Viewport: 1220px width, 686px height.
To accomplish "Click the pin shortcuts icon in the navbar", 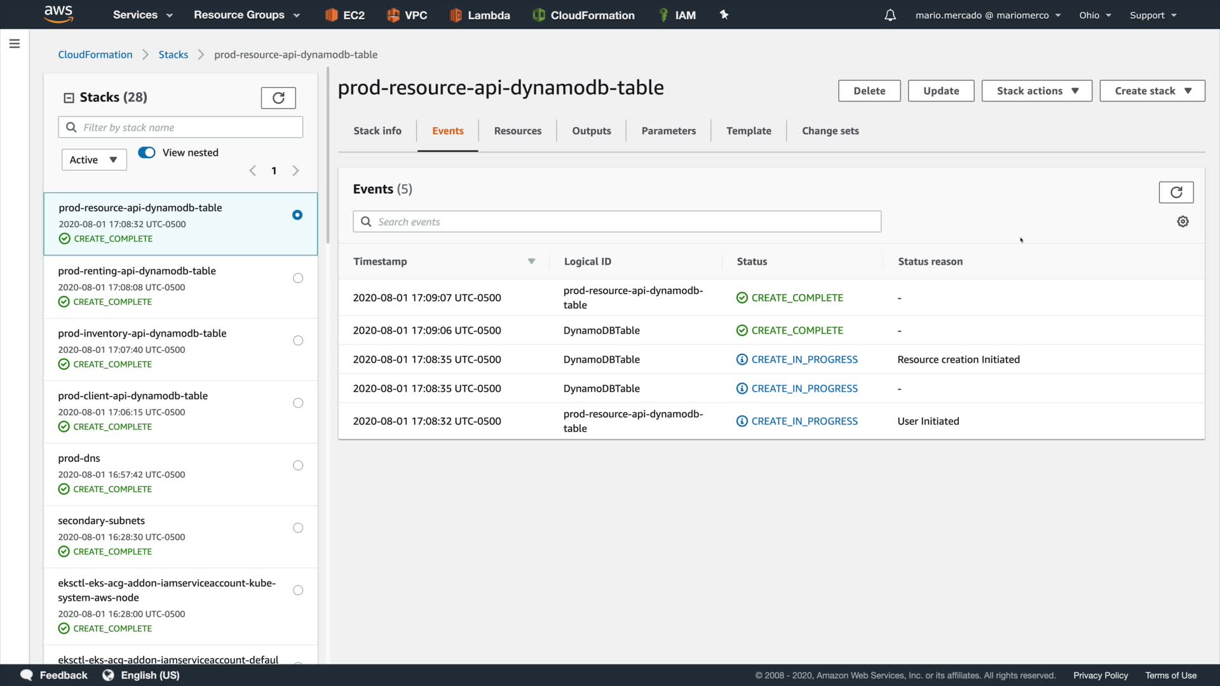I will (724, 15).
